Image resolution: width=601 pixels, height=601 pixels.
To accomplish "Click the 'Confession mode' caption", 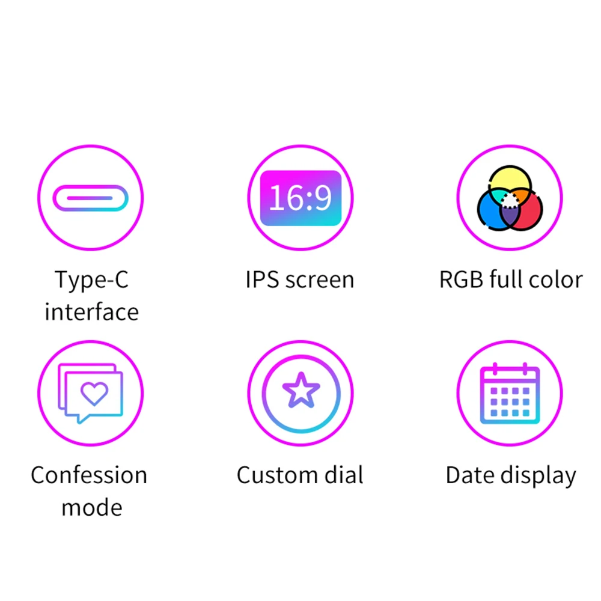I will [90, 491].
